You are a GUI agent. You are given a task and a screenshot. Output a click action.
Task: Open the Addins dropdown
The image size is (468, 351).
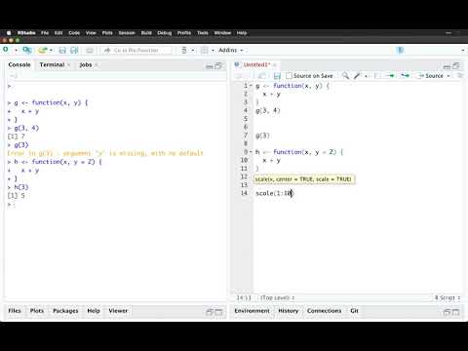click(231, 50)
